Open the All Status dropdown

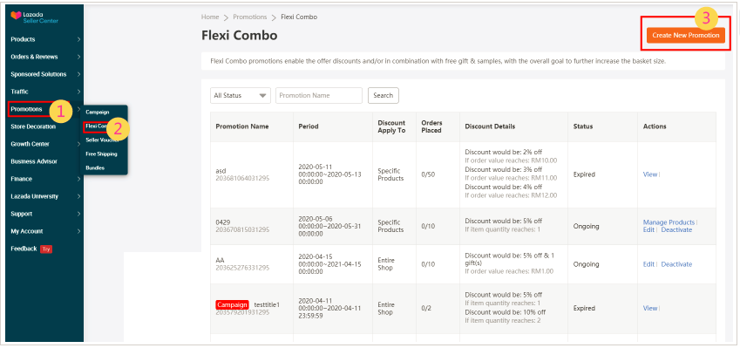click(241, 95)
